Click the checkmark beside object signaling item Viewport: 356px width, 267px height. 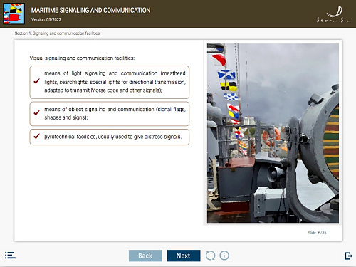[x=36, y=112]
